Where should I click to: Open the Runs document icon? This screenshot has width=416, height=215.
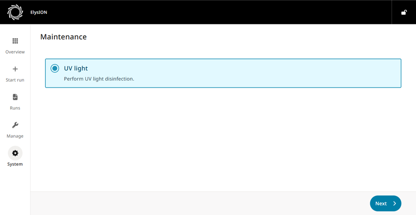pyautogui.click(x=15, y=97)
